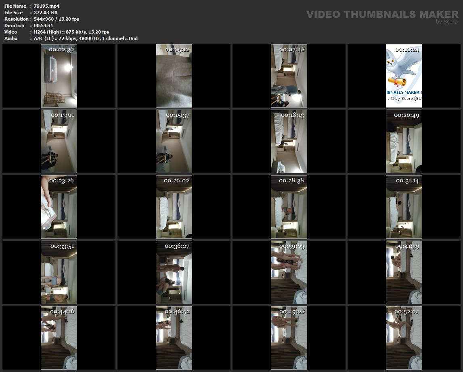Open the thumbnail at 00:07:48
Viewport: 463px width, 372px height.
point(289,76)
